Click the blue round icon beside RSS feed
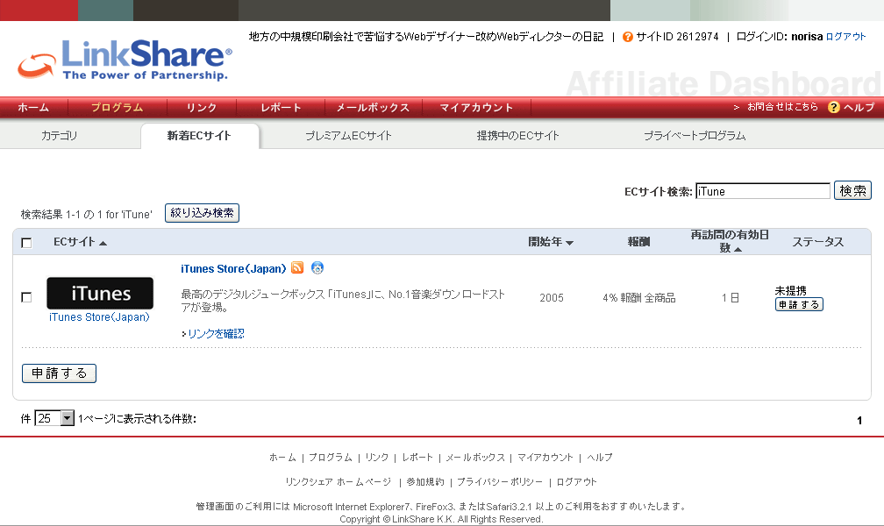This screenshot has width=884, height=526. tap(317, 267)
